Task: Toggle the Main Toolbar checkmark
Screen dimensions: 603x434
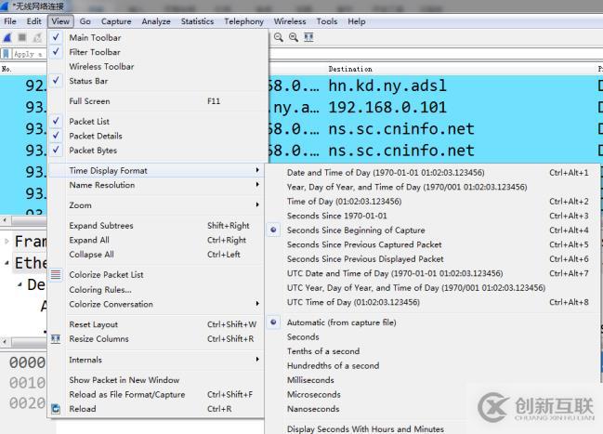Action: (56, 37)
